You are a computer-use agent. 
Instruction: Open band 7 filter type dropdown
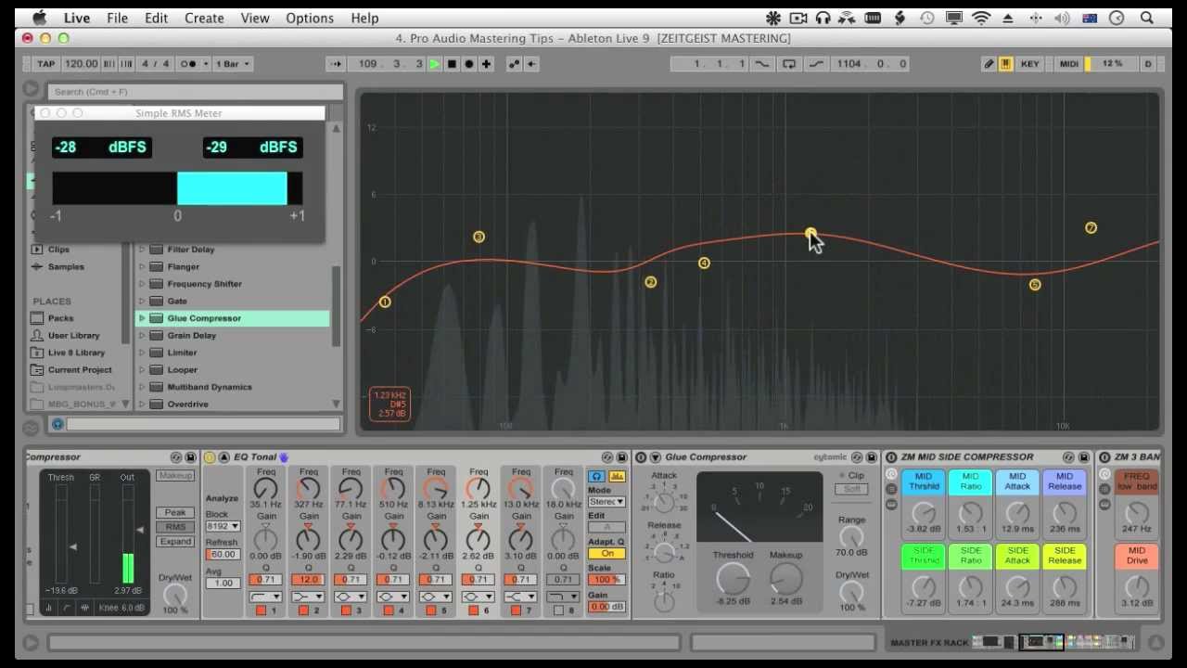pyautogui.click(x=521, y=597)
